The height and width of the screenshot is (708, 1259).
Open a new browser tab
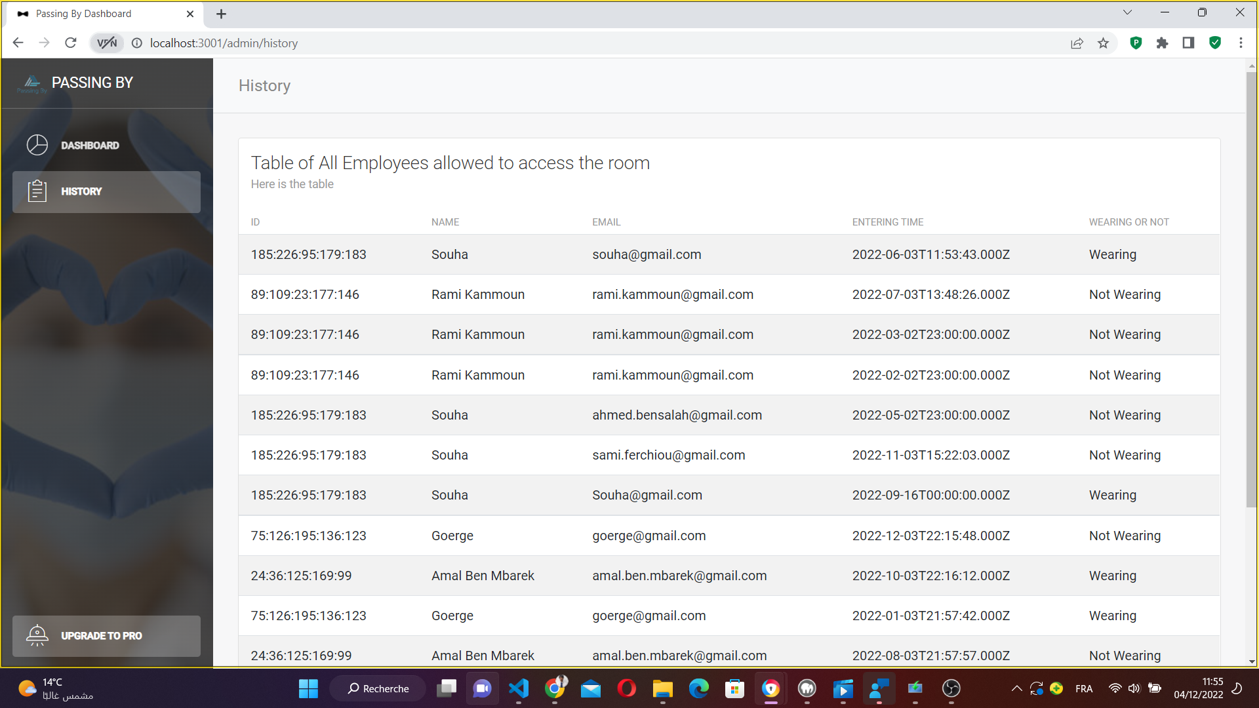222,14
